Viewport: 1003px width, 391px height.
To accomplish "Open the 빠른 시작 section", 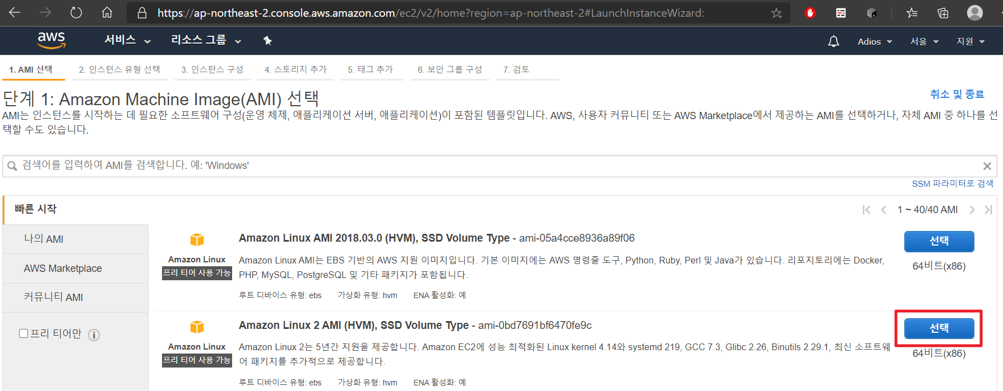I will coord(36,209).
